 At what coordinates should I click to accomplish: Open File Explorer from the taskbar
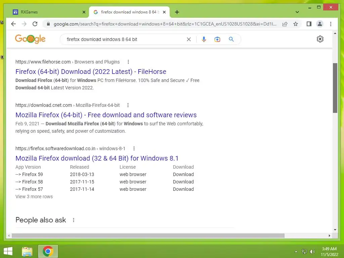click(x=27, y=251)
